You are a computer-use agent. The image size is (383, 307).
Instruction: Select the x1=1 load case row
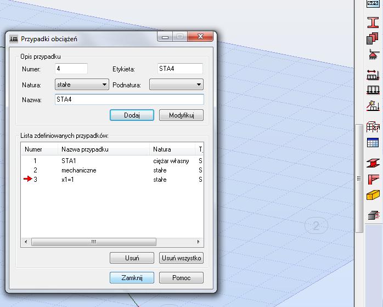point(112,180)
